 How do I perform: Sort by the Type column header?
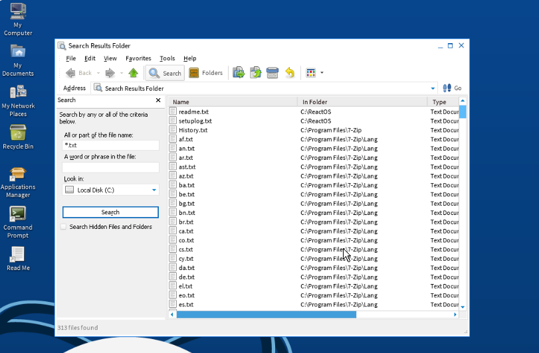[x=443, y=102]
